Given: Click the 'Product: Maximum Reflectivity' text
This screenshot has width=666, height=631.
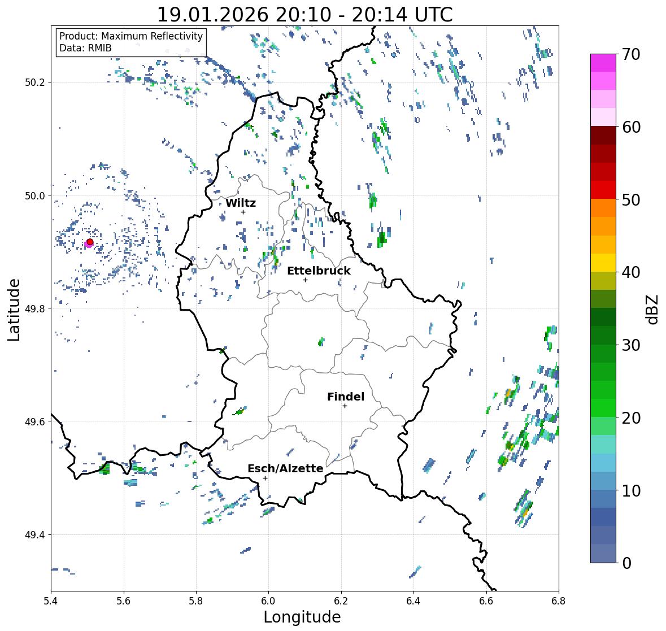Looking at the screenshot, I should pyautogui.click(x=131, y=36).
